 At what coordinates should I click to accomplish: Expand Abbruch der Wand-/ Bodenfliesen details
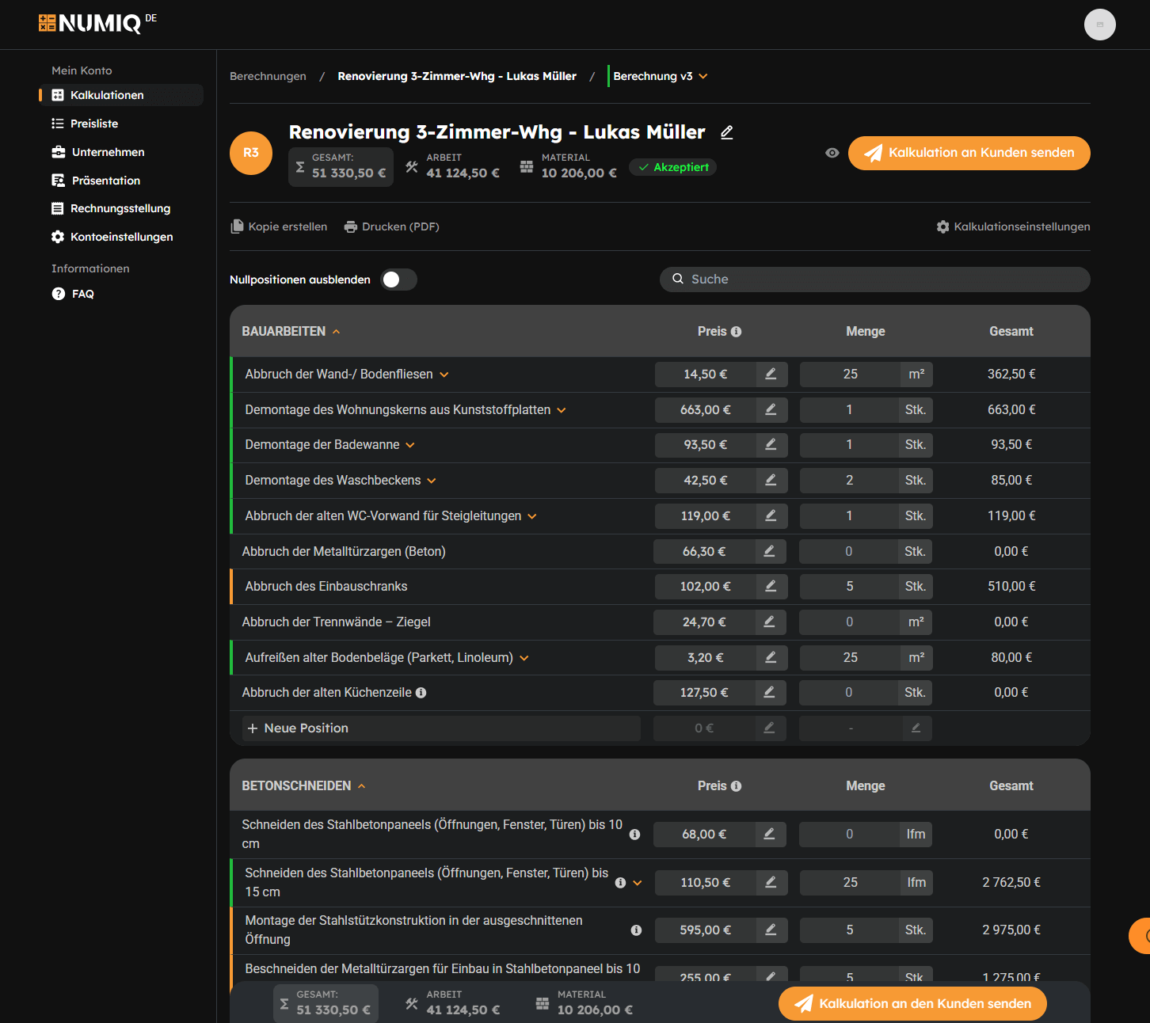point(444,375)
